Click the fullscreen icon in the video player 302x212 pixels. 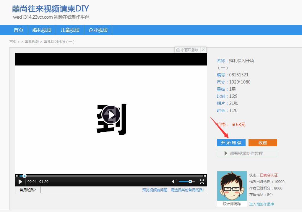click(x=202, y=182)
